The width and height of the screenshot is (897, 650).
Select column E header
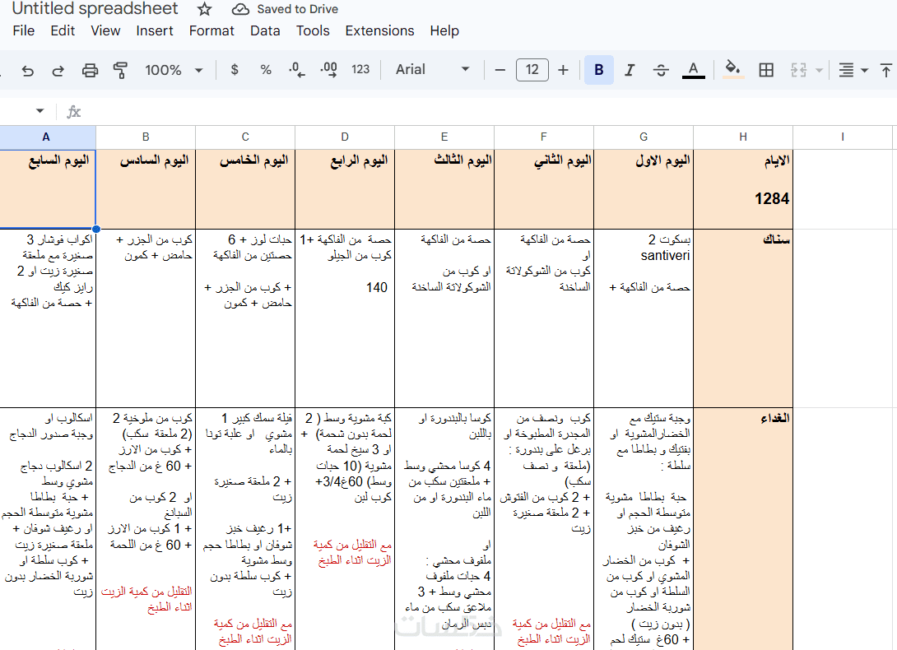pyautogui.click(x=444, y=137)
